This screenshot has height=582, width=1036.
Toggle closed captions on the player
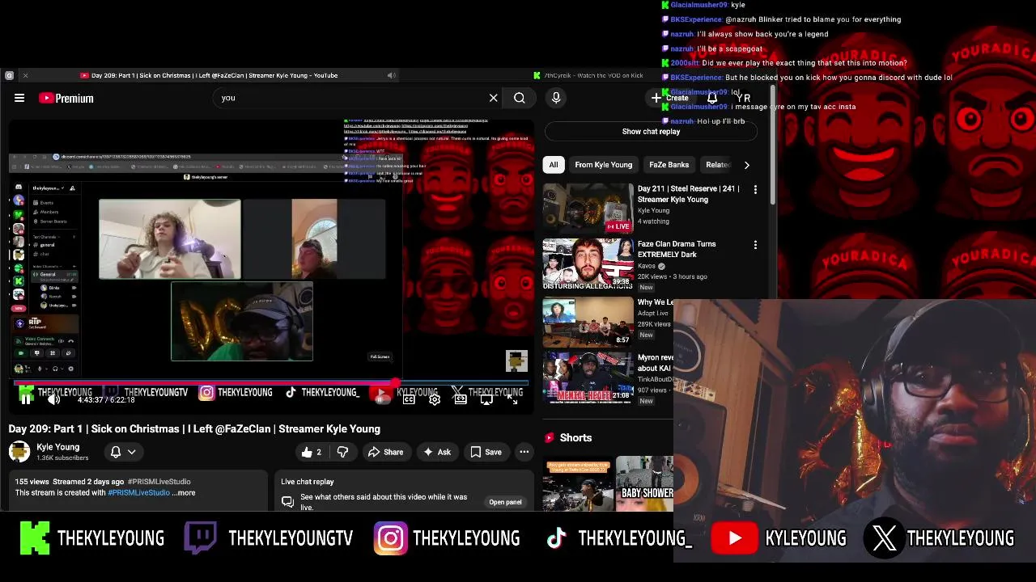(409, 399)
